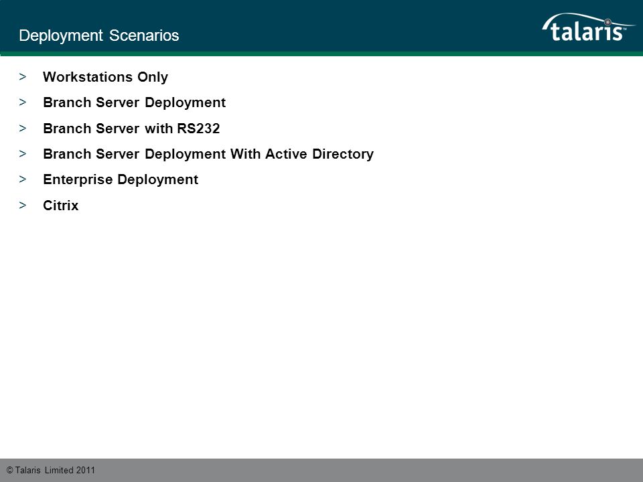Select 'Branch Server Deployment' bullet
643x482 pixels.
(134, 102)
